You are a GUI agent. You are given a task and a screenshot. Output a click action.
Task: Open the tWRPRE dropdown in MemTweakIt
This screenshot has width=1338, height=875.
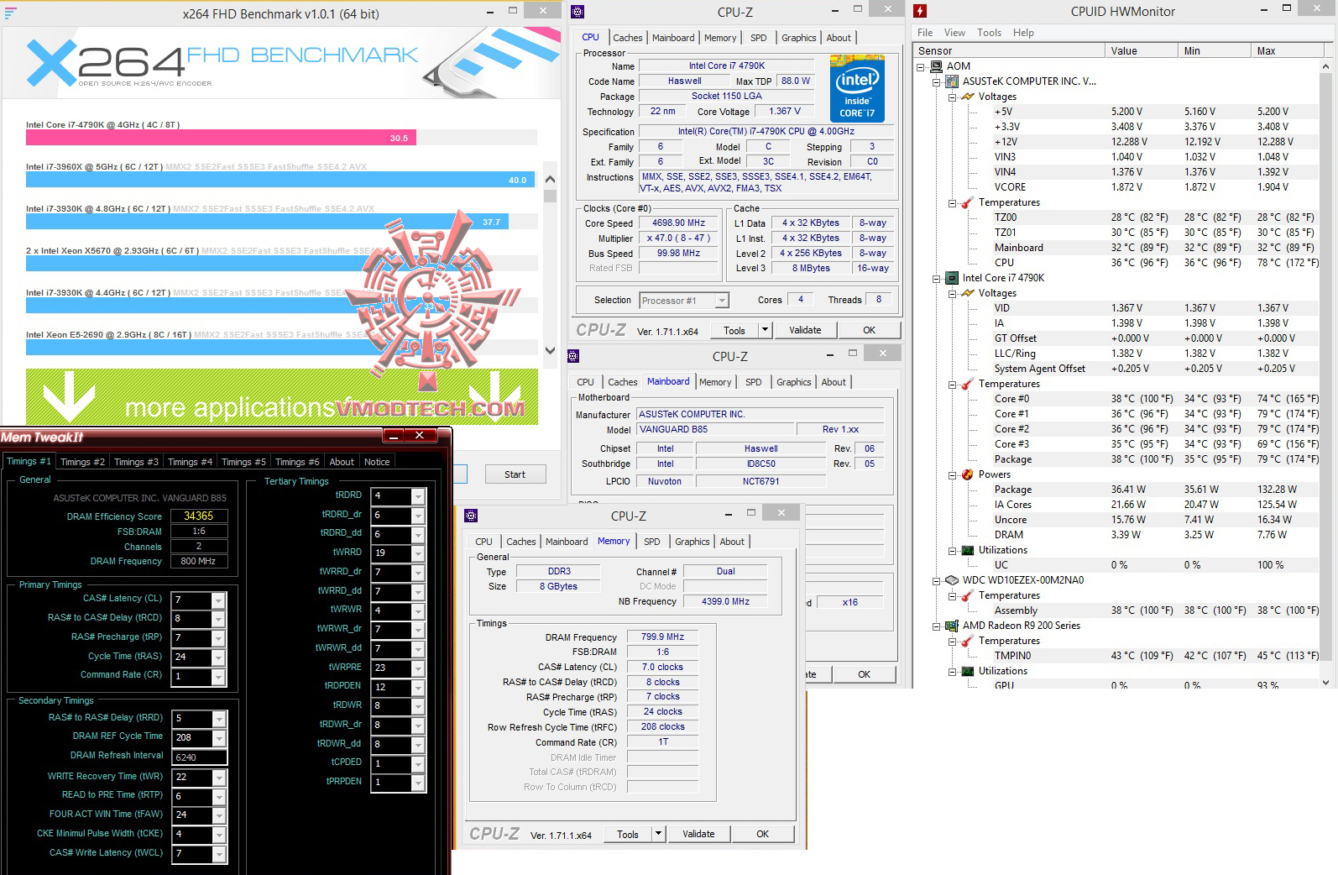[x=418, y=668]
